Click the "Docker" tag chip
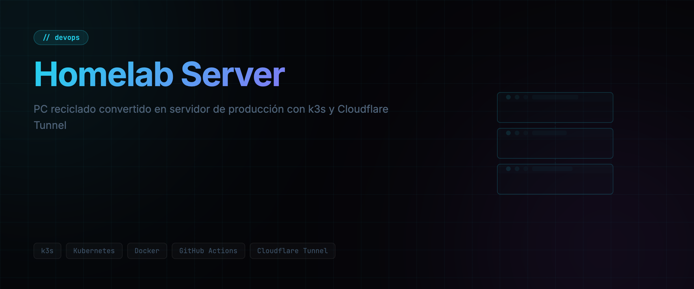 147,251
